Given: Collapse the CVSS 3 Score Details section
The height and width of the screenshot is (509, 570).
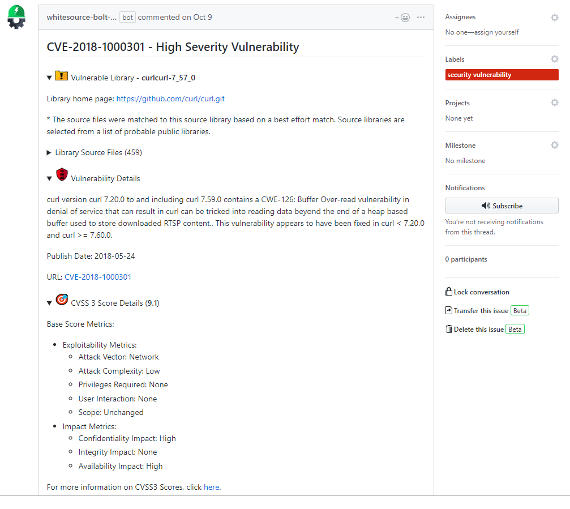Looking at the screenshot, I should [49, 302].
